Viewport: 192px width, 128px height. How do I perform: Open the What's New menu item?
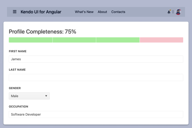(84, 12)
